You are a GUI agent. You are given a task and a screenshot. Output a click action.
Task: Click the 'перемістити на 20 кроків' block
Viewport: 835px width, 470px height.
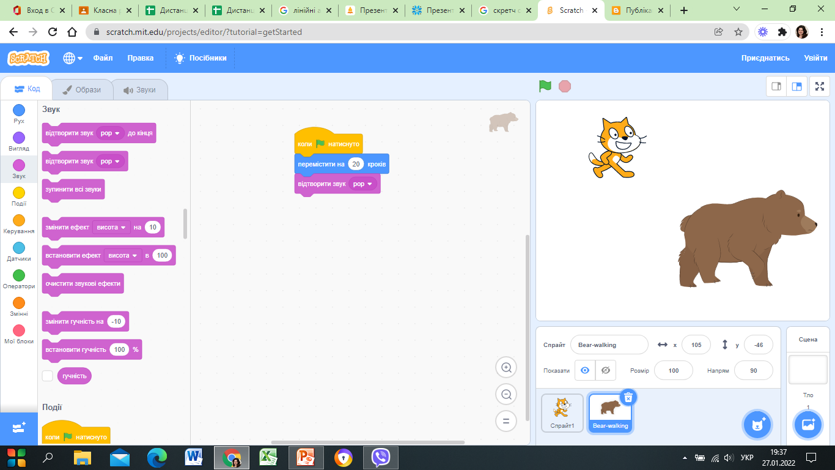point(342,164)
